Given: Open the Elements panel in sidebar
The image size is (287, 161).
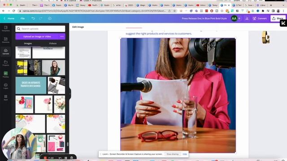Looking at the screenshot, I should [6, 40].
